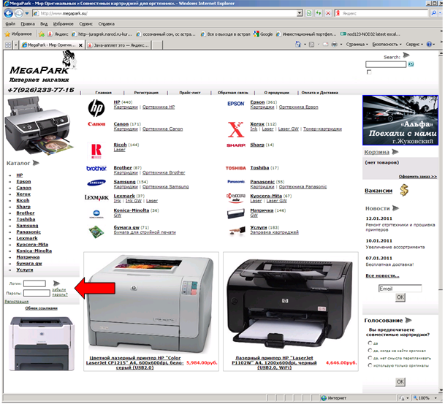Select poll option 'да, когда не найти оригинал'
The image size is (445, 404).
click(370, 351)
